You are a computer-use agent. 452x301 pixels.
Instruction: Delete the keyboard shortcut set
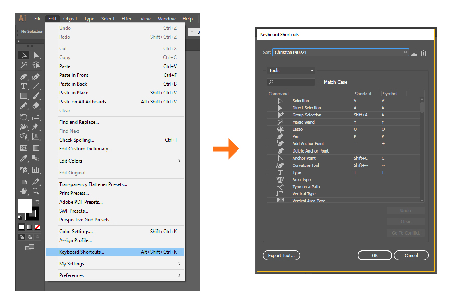coord(423,53)
